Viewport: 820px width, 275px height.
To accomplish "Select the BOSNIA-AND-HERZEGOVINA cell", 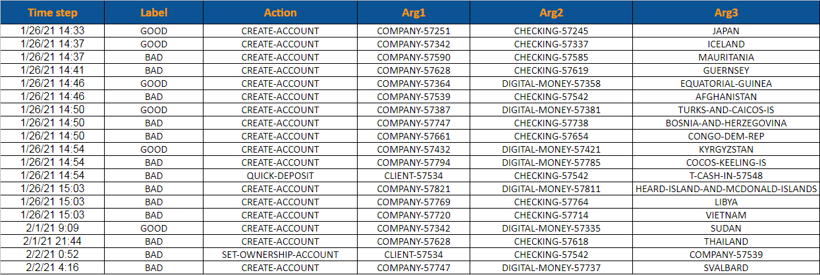I will 726,123.
